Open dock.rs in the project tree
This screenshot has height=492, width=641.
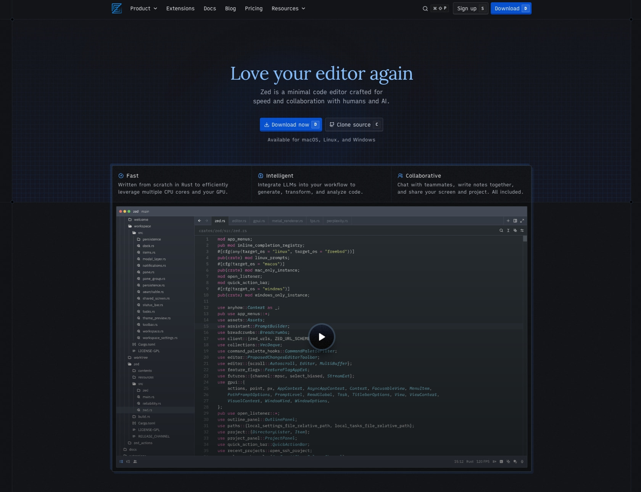[145, 246]
